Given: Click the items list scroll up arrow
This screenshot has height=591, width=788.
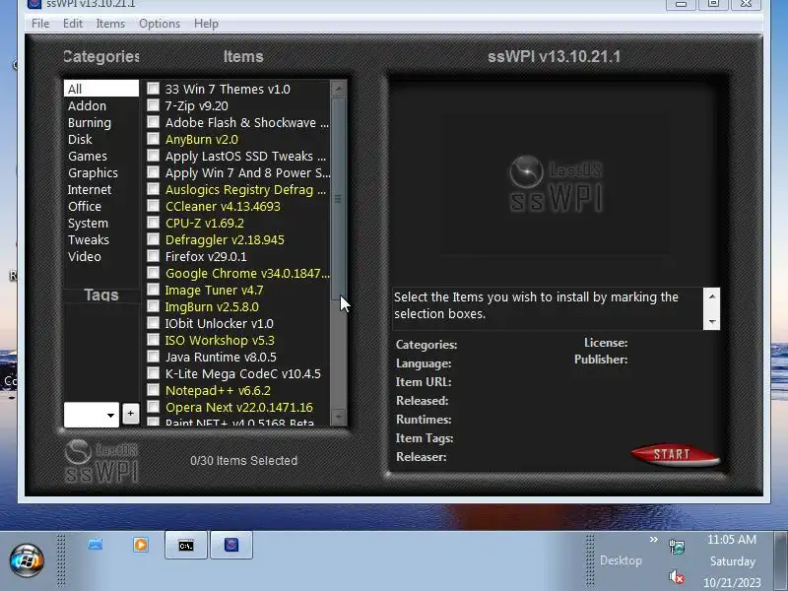Looking at the screenshot, I should click(338, 89).
